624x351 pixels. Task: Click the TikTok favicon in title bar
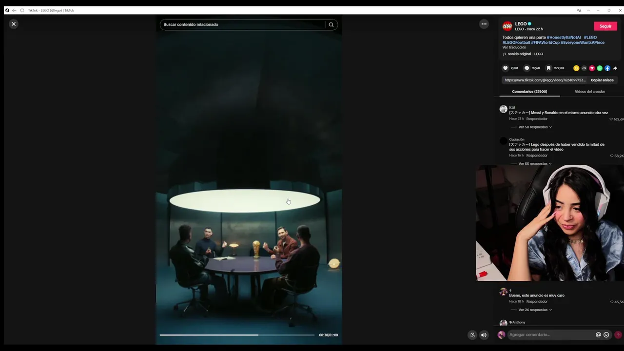(x=7, y=10)
